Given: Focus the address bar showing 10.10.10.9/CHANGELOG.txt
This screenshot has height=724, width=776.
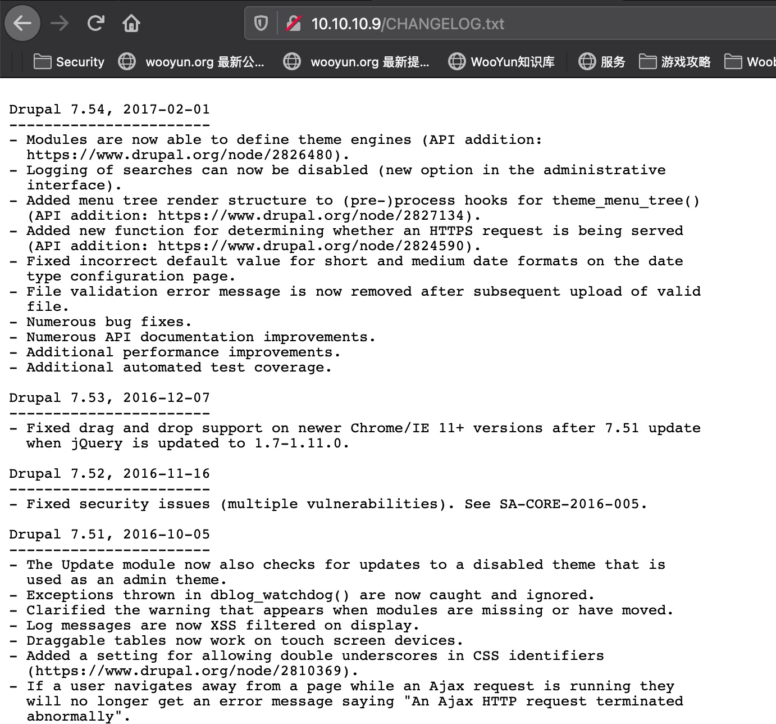Looking at the screenshot, I should [x=510, y=24].
